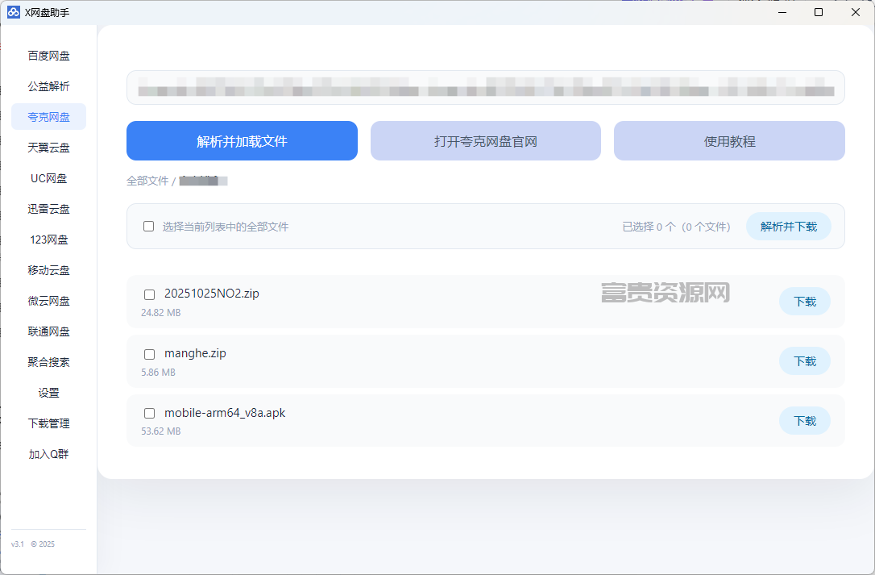The image size is (875, 575).
Task: Open the UC网盘 section
Action: click(48, 178)
